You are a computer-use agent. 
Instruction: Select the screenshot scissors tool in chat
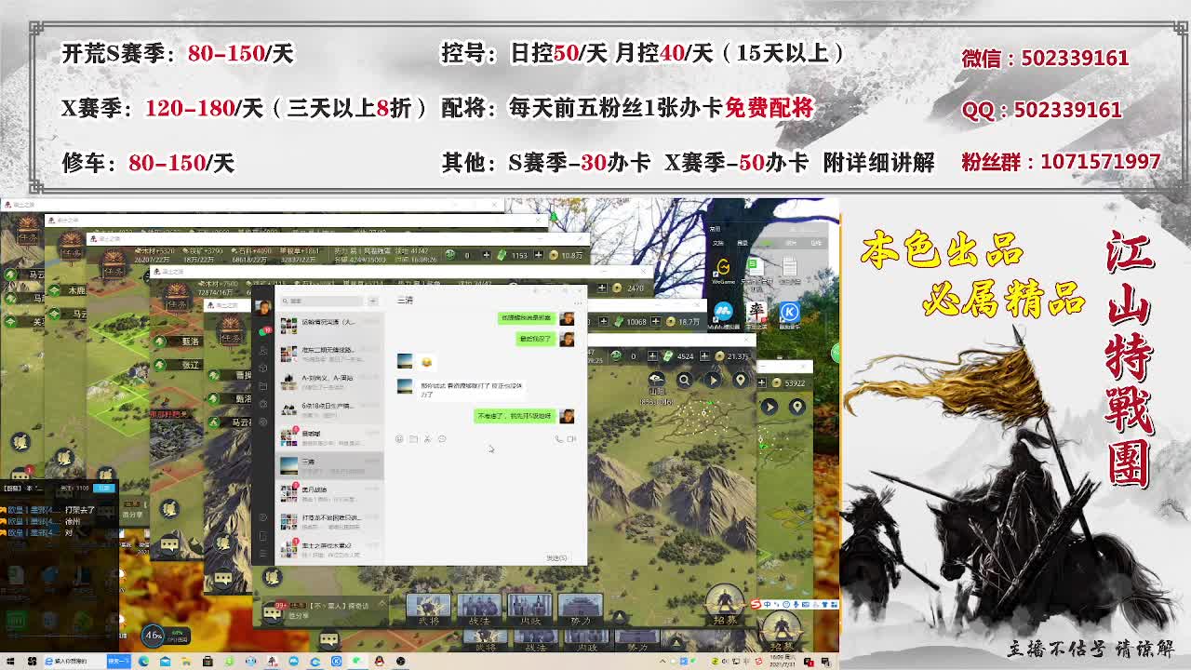[428, 438]
